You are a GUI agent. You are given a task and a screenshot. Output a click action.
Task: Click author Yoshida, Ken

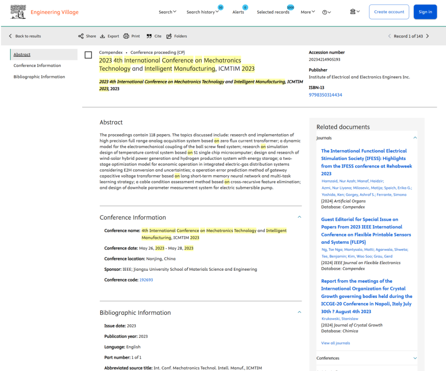(x=333, y=195)
